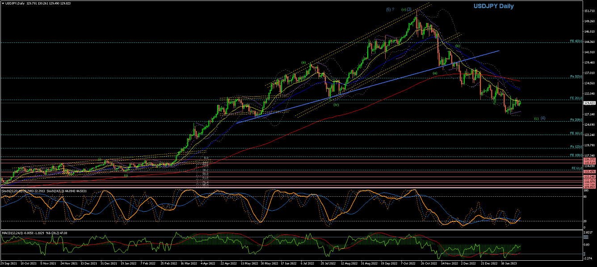Click the current price tag 129.823
597x267 pixels.
click(x=589, y=103)
